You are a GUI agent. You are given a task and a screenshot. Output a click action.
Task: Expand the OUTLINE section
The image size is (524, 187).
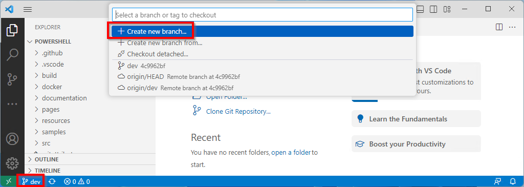tap(90, 159)
